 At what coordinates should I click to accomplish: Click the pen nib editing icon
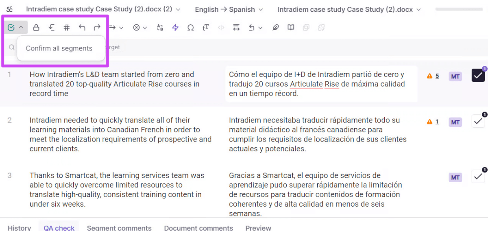[276, 28]
